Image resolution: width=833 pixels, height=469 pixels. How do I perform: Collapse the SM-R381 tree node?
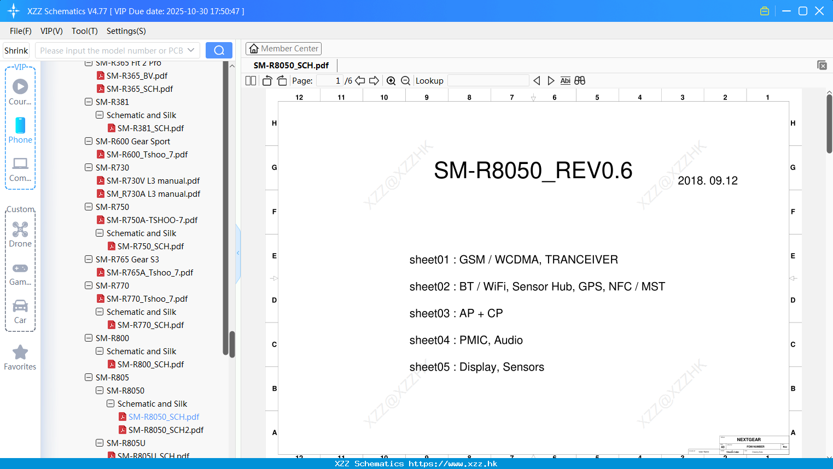[89, 102]
